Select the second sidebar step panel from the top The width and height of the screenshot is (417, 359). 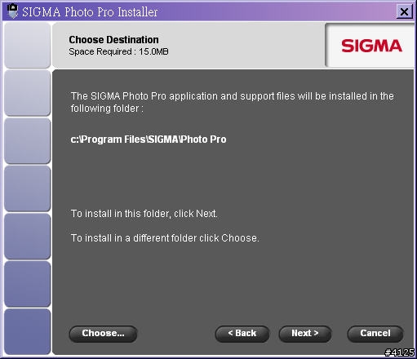[x=28, y=93]
